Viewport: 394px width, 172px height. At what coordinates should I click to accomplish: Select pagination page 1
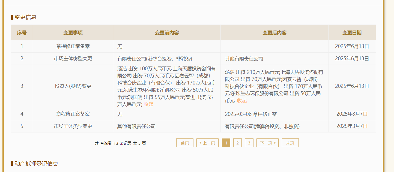coord(226,143)
